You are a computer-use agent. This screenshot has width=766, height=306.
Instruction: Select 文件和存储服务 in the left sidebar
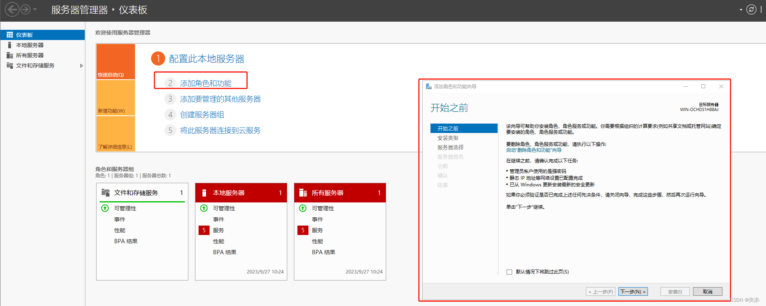click(x=42, y=66)
